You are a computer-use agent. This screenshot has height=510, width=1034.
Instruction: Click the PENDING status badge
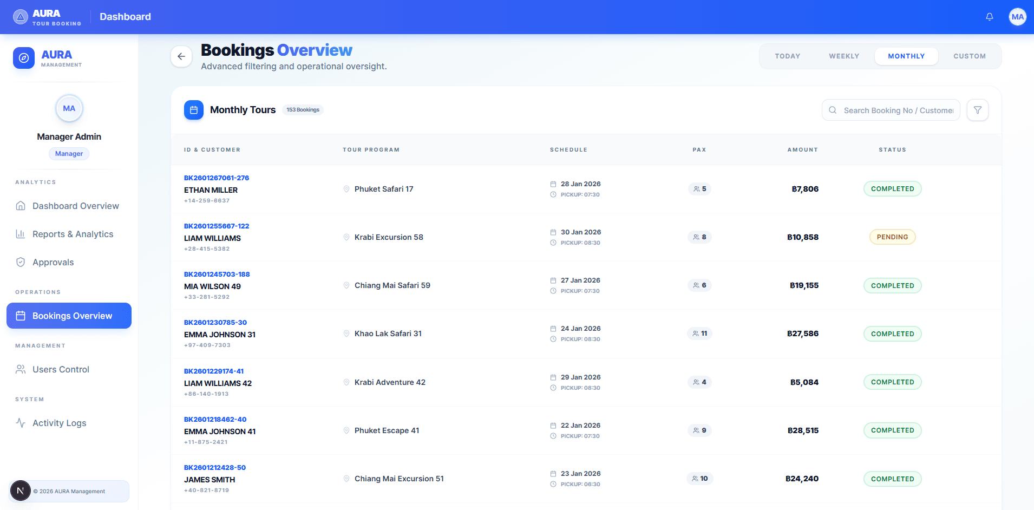892,237
